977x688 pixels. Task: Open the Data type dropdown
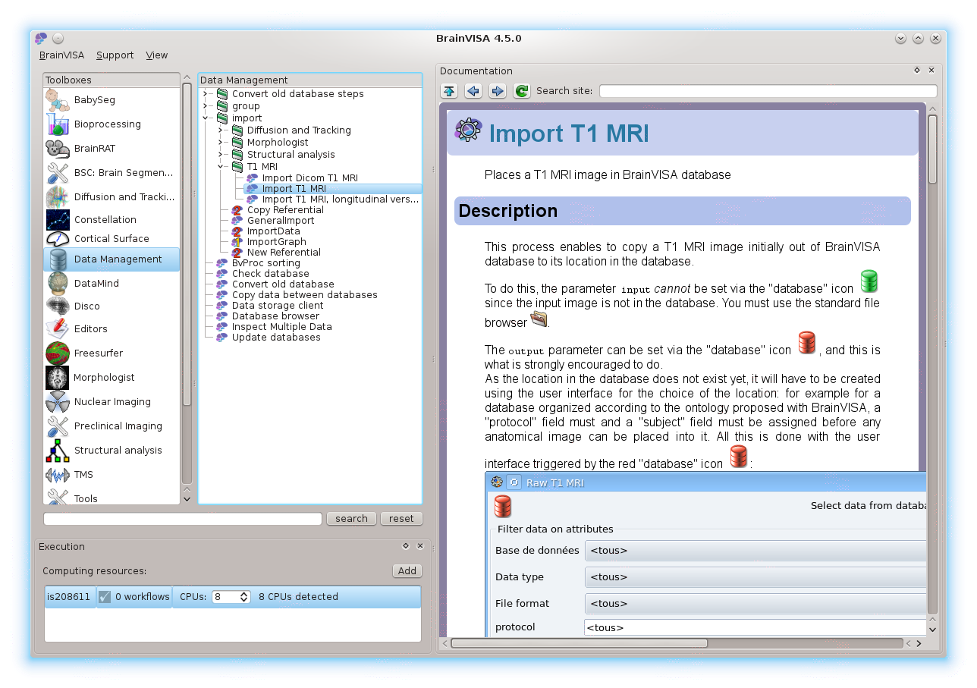[x=755, y=577]
